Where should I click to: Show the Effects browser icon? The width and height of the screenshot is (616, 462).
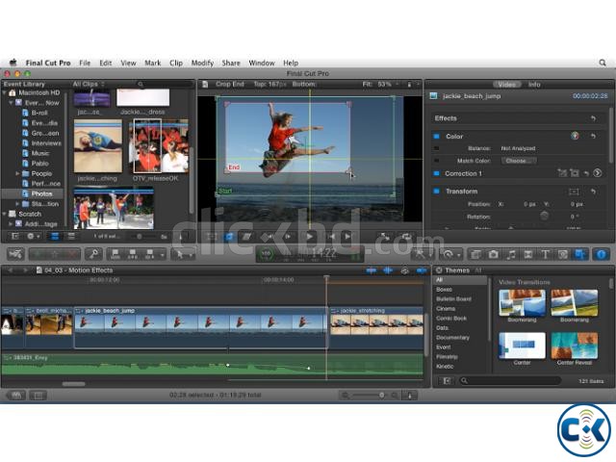(x=475, y=254)
